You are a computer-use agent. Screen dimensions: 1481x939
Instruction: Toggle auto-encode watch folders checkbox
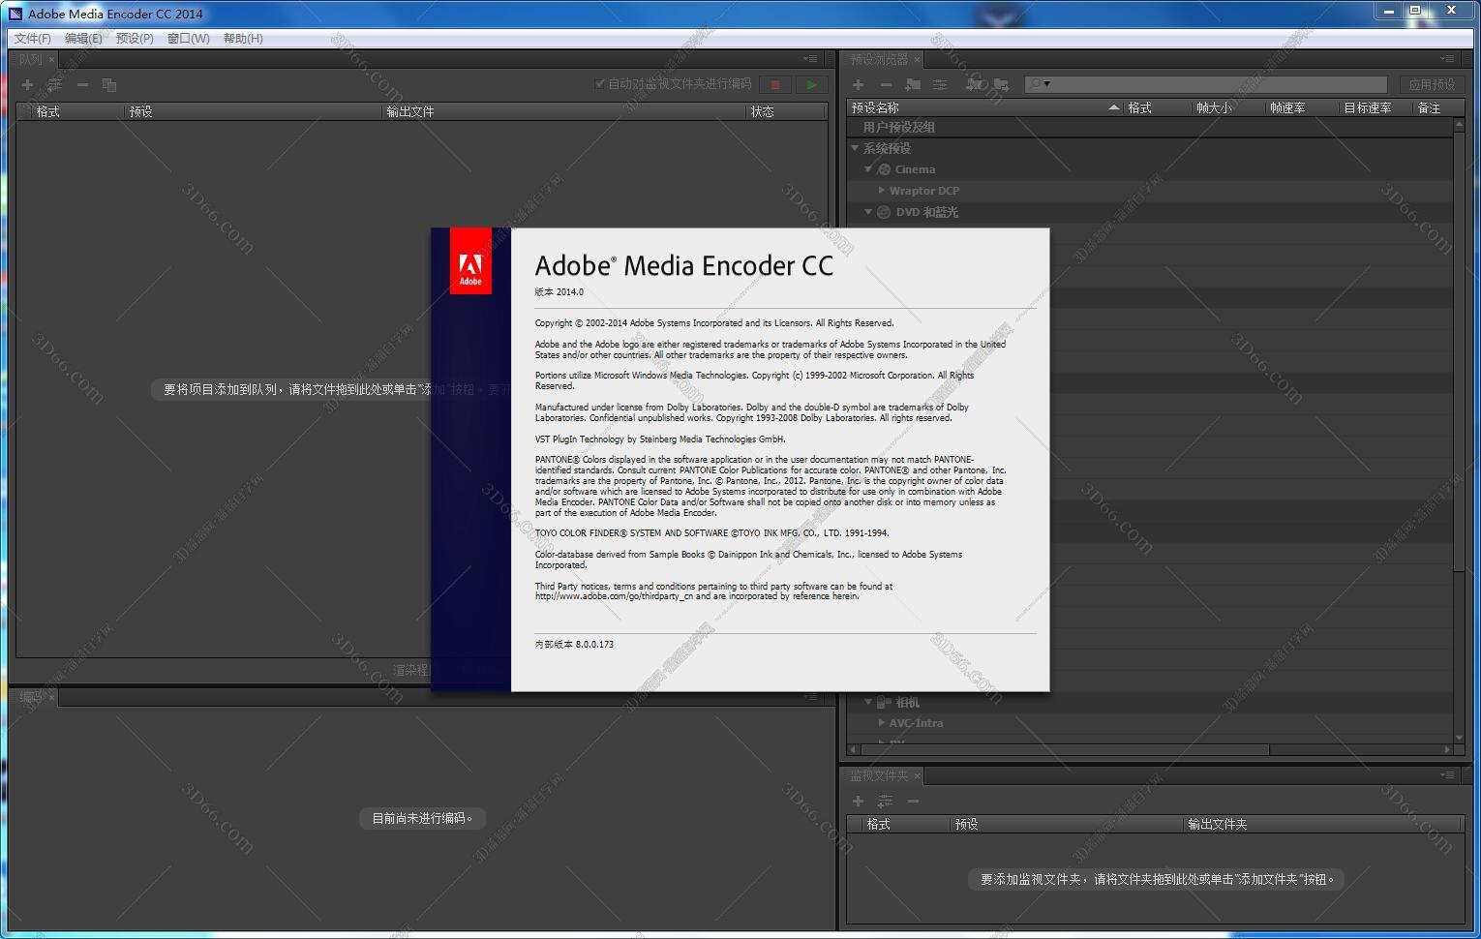(600, 84)
